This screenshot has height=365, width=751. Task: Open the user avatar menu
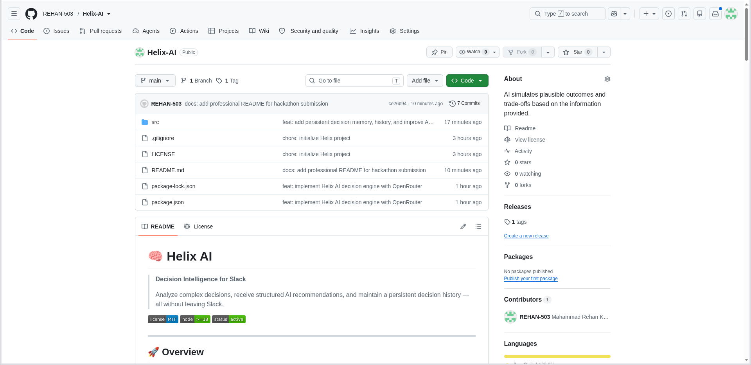coord(731,14)
